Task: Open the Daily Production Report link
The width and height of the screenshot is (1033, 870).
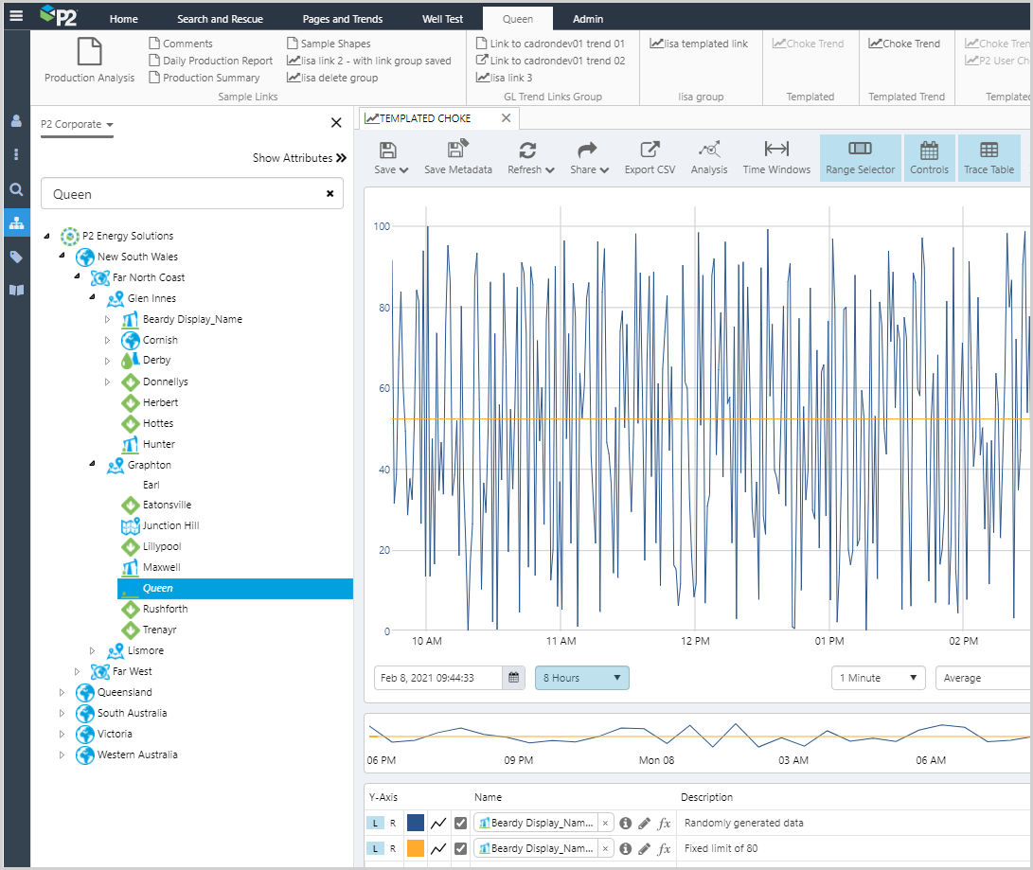Action: click(x=217, y=61)
